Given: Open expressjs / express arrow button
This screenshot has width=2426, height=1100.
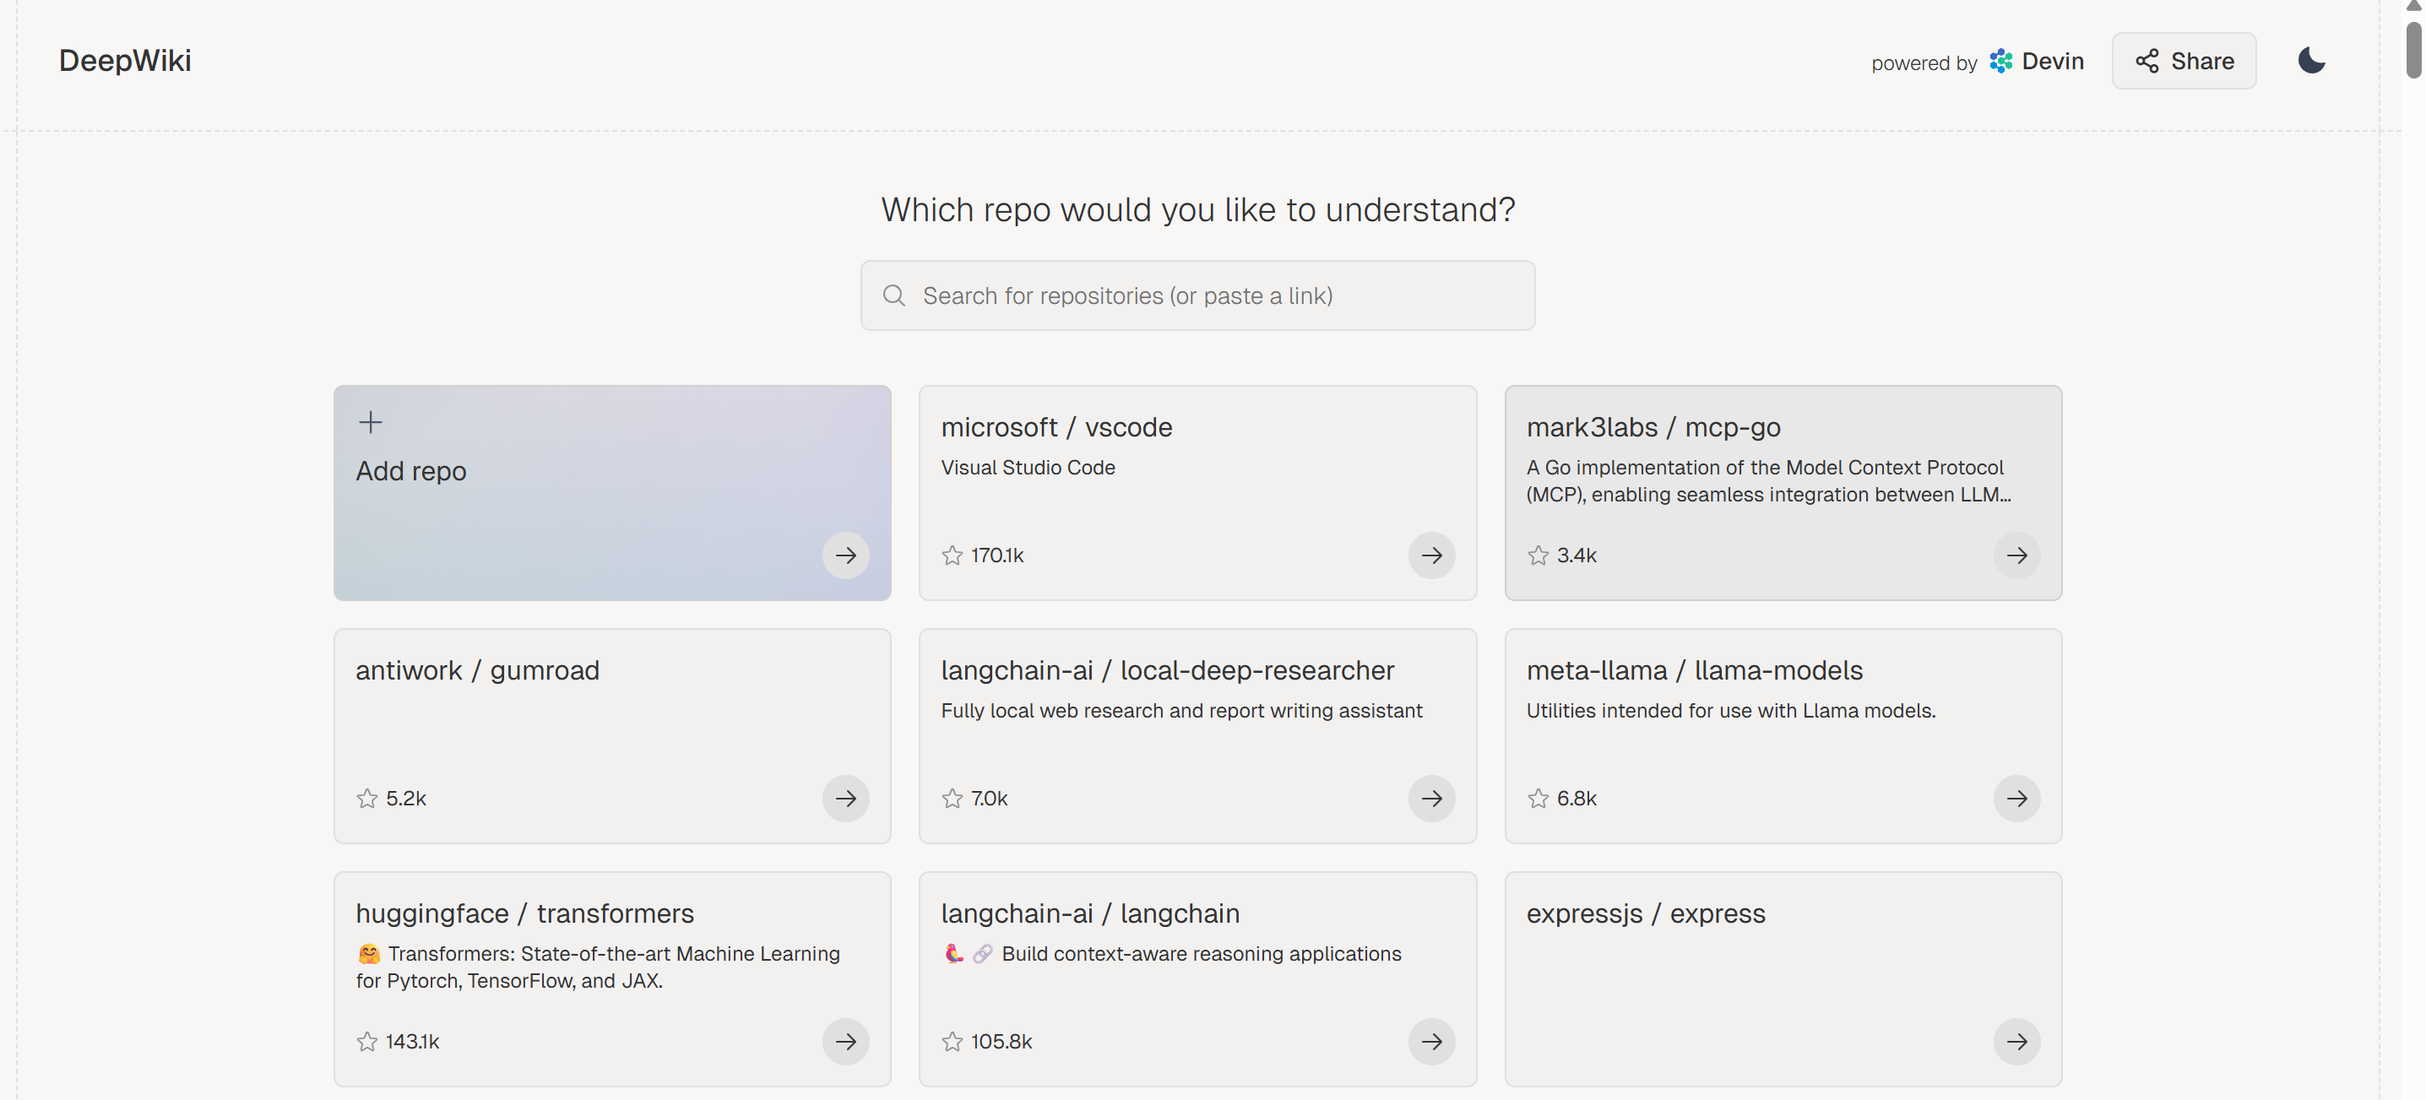Looking at the screenshot, I should pos(2016,1041).
